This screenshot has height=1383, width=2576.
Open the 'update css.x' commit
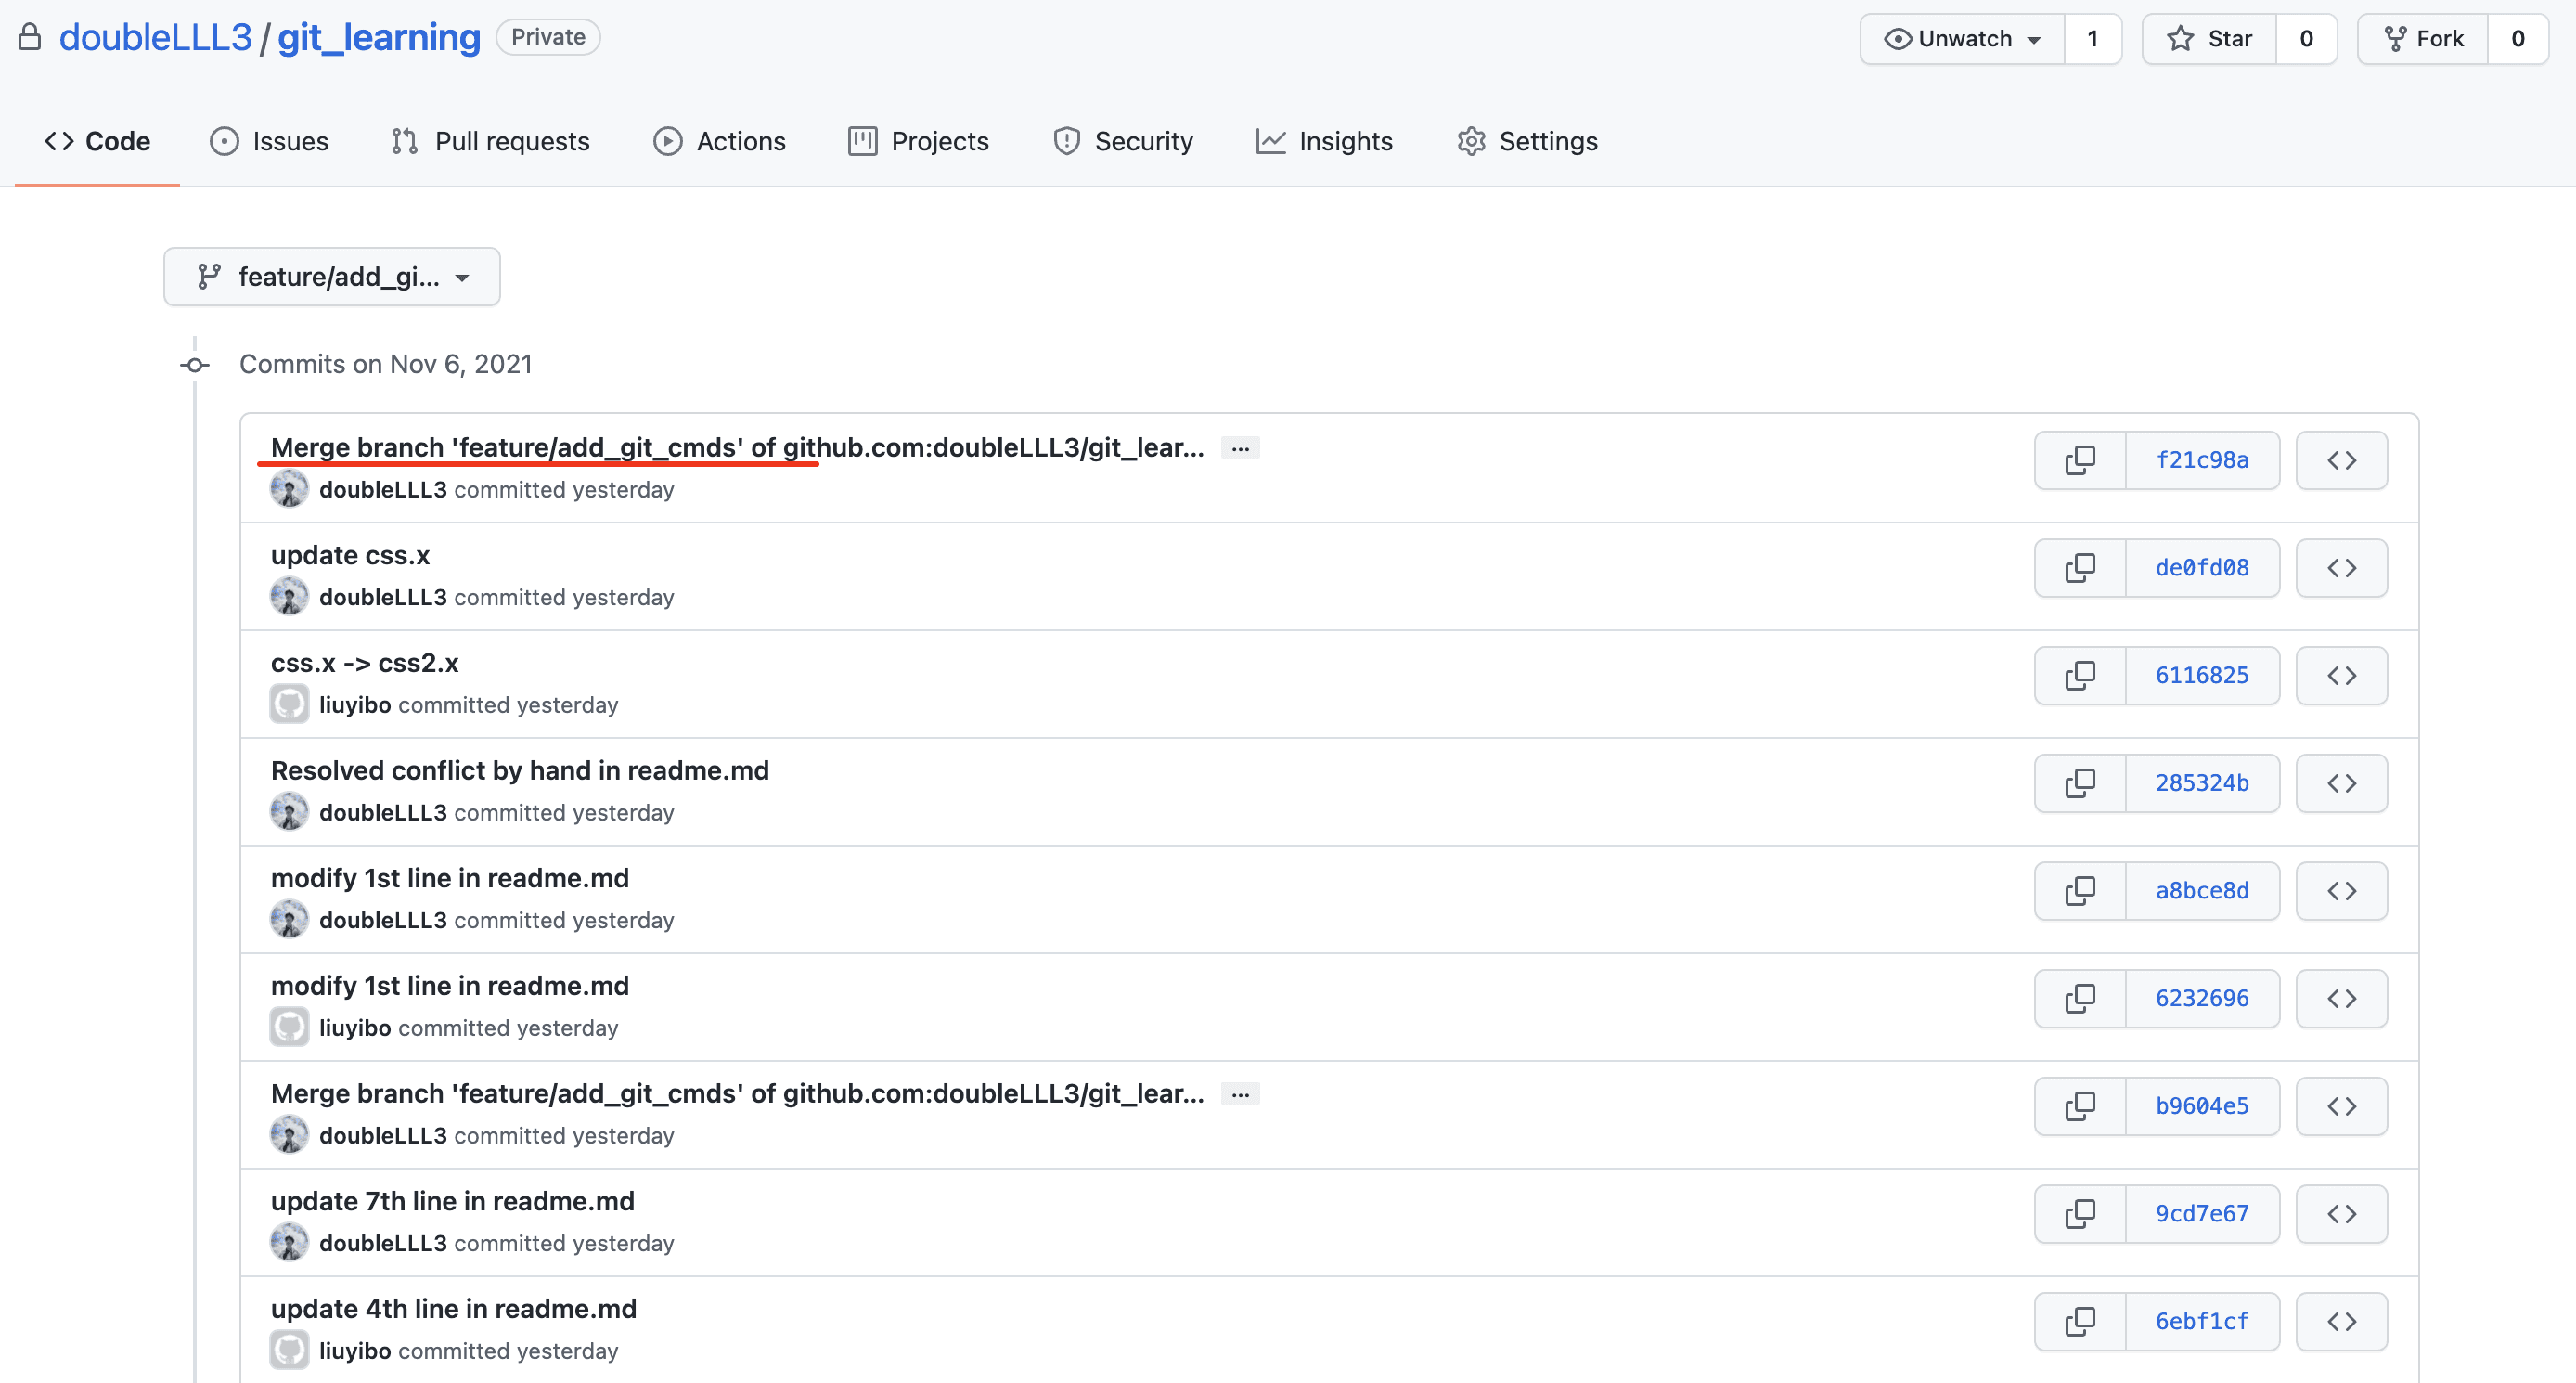point(350,555)
